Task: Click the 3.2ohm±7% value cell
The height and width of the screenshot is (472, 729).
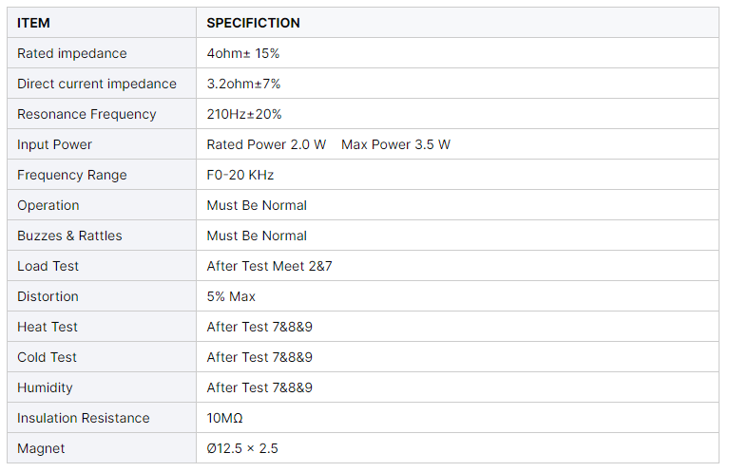Action: (x=243, y=84)
